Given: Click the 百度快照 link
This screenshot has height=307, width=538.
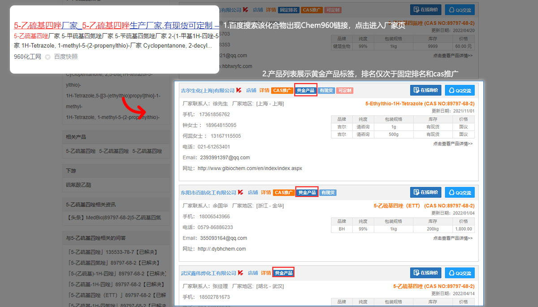Looking at the screenshot, I should [x=66, y=57].
